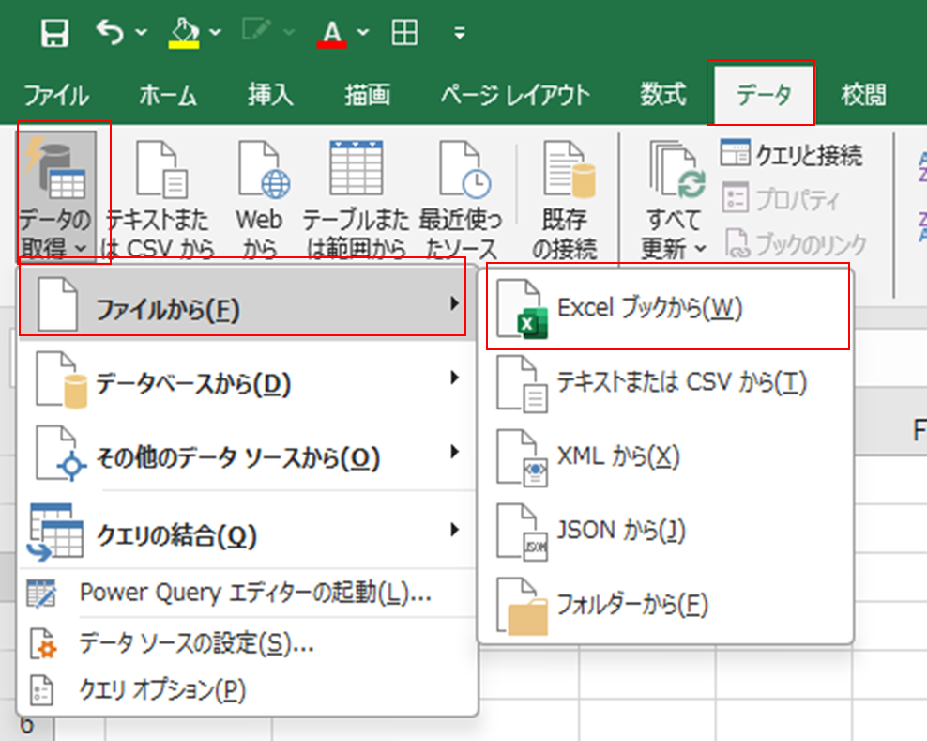Switch to the 校閲 tab
This screenshot has width=927, height=741.
pyautogui.click(x=864, y=95)
